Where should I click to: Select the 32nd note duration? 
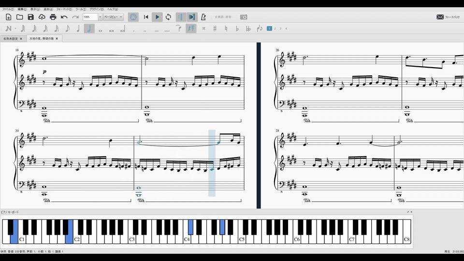tap(45, 29)
